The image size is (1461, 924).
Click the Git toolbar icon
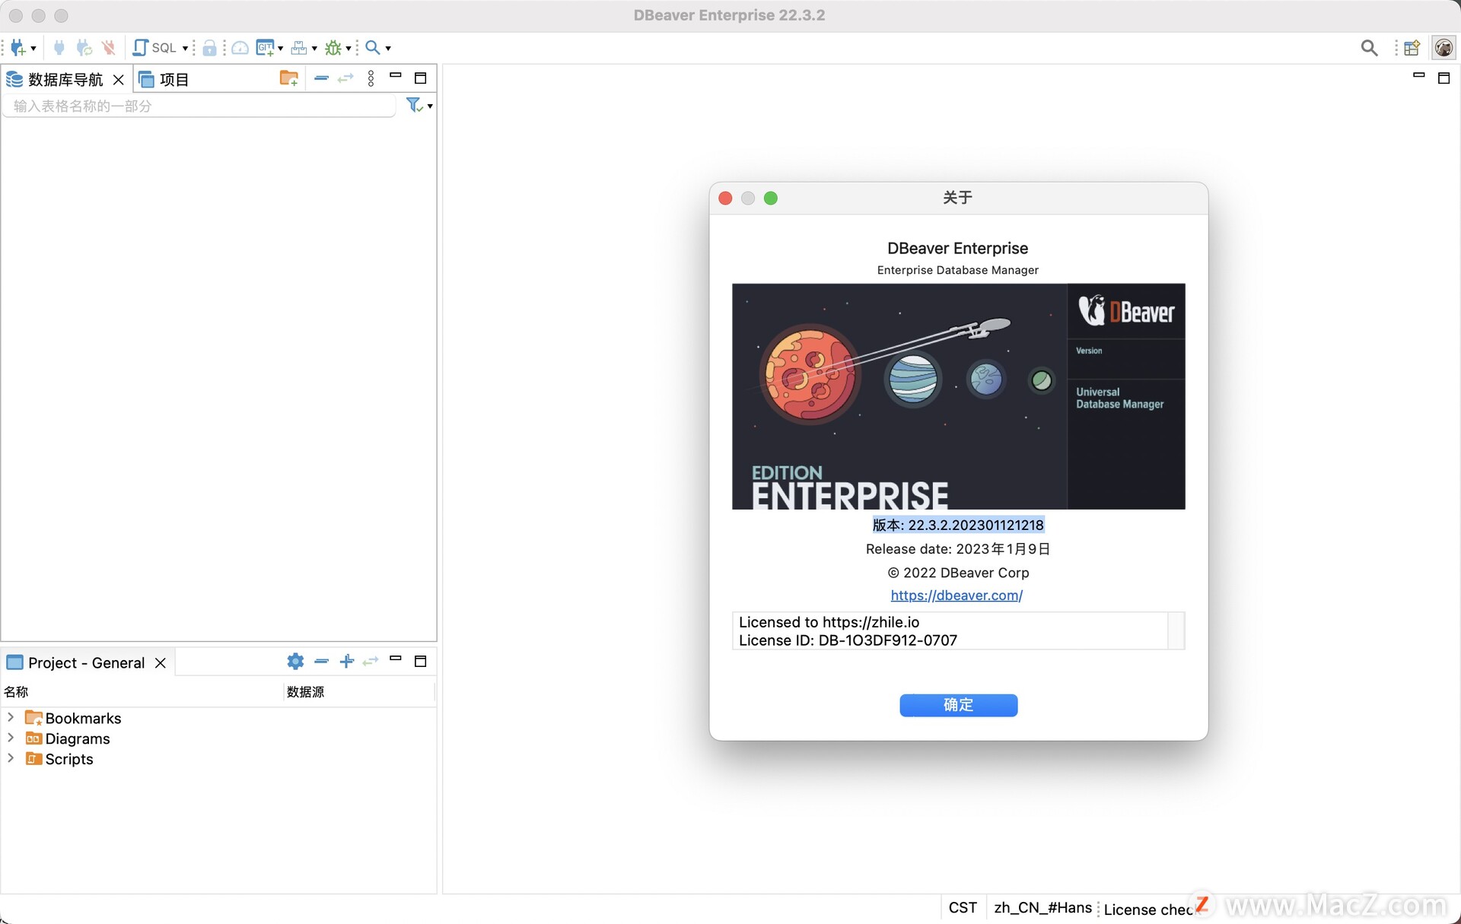265,48
